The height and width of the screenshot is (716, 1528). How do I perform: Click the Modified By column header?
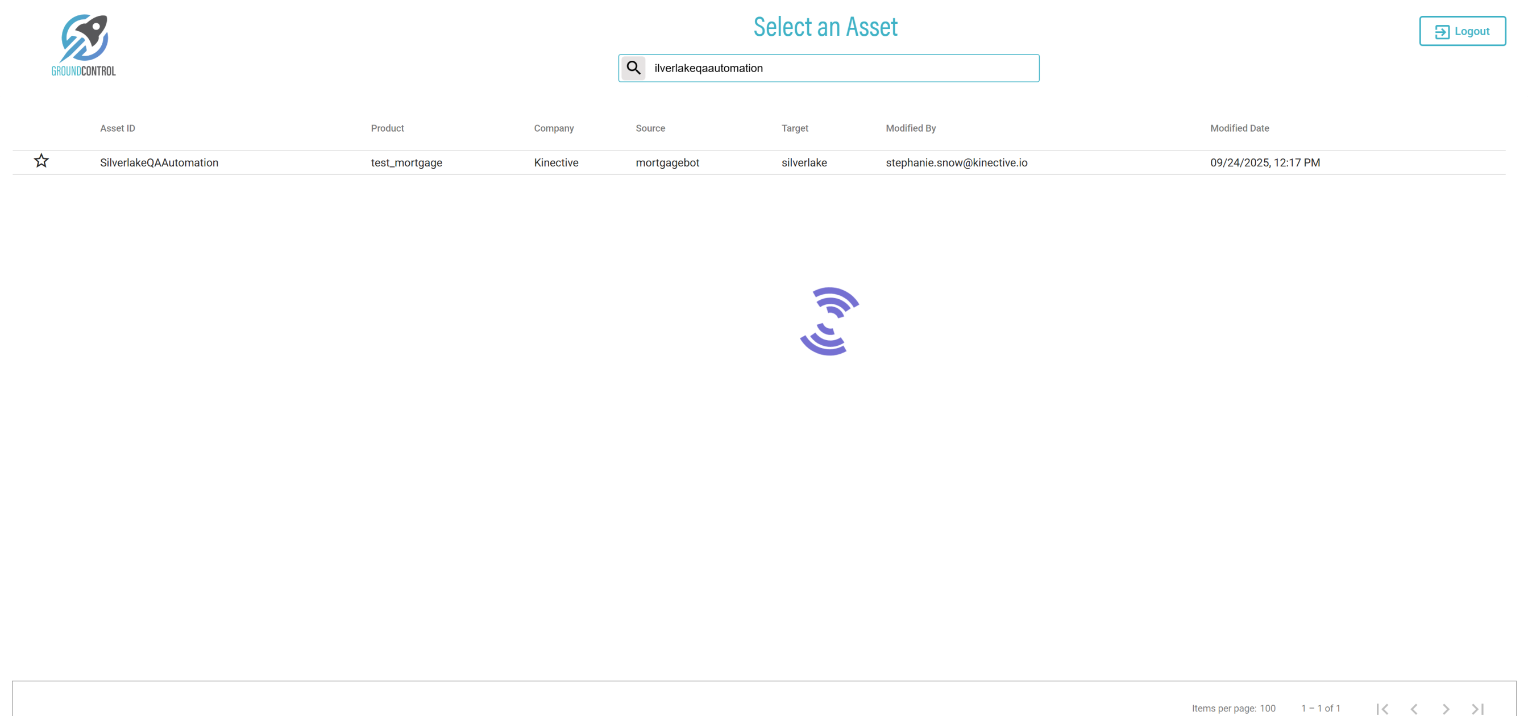pyautogui.click(x=911, y=128)
